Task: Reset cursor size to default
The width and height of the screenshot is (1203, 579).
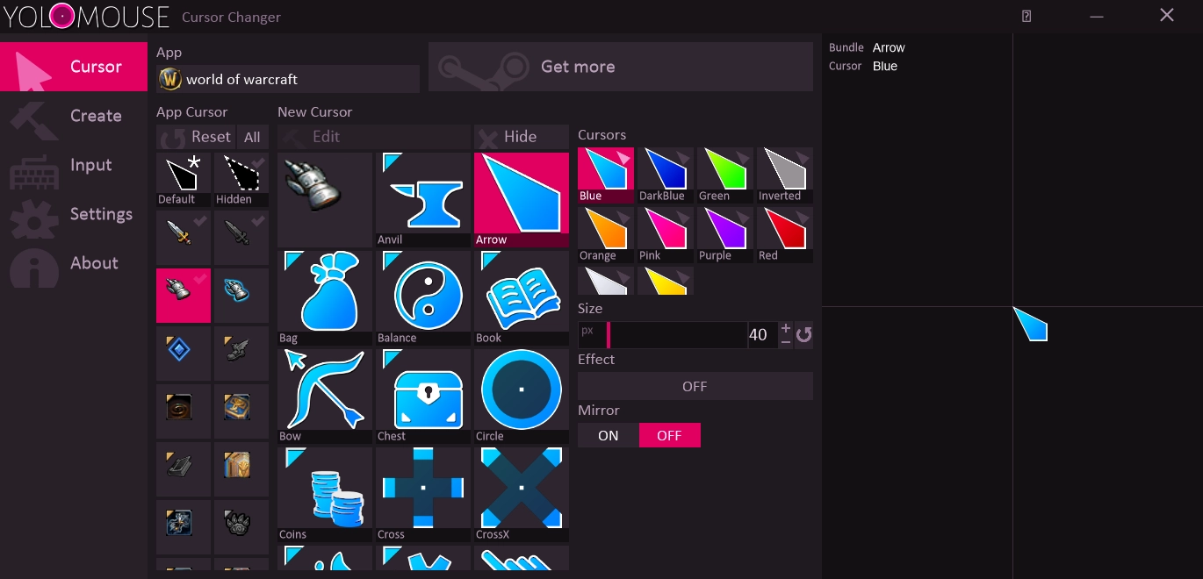Action: [x=803, y=335]
